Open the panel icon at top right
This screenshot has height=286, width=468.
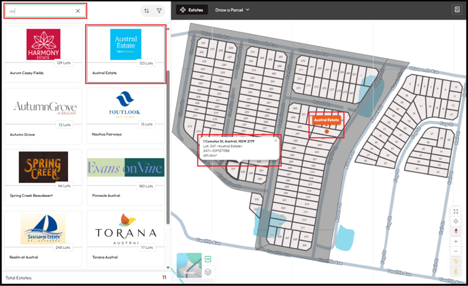(457, 10)
